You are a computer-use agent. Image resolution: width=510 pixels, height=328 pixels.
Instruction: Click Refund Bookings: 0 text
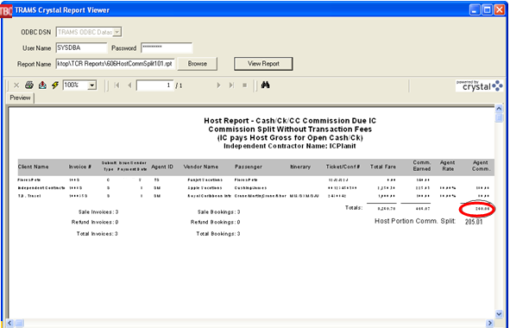tap(216, 222)
